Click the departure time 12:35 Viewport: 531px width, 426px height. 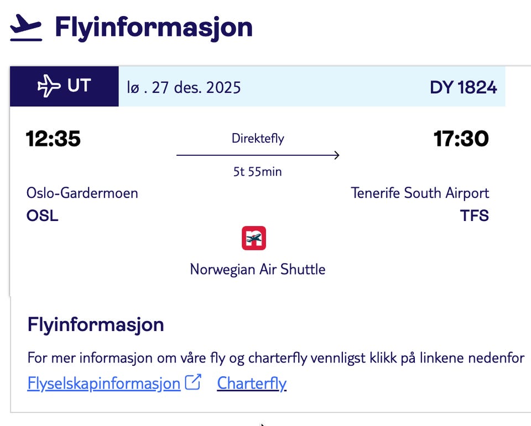pyautogui.click(x=53, y=139)
